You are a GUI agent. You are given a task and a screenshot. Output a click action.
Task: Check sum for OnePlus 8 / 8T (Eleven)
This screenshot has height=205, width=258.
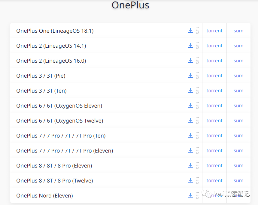[238, 166]
